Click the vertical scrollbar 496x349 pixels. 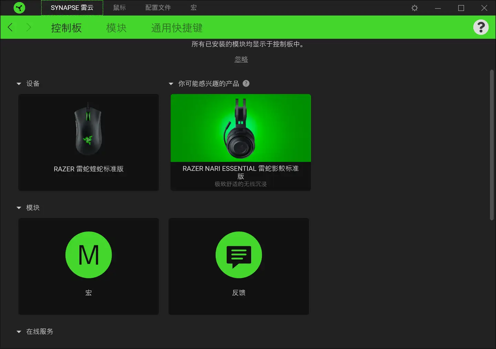click(492, 145)
